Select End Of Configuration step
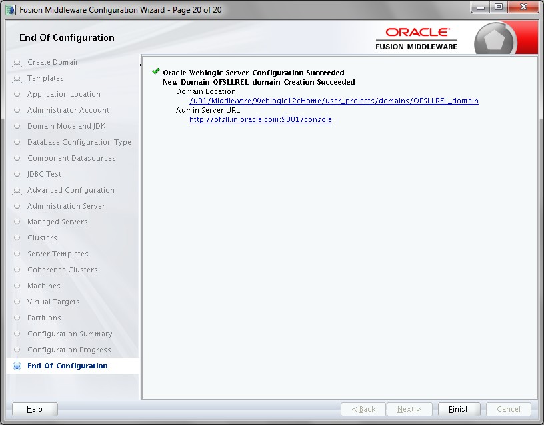The width and height of the screenshot is (544, 425). [67, 366]
